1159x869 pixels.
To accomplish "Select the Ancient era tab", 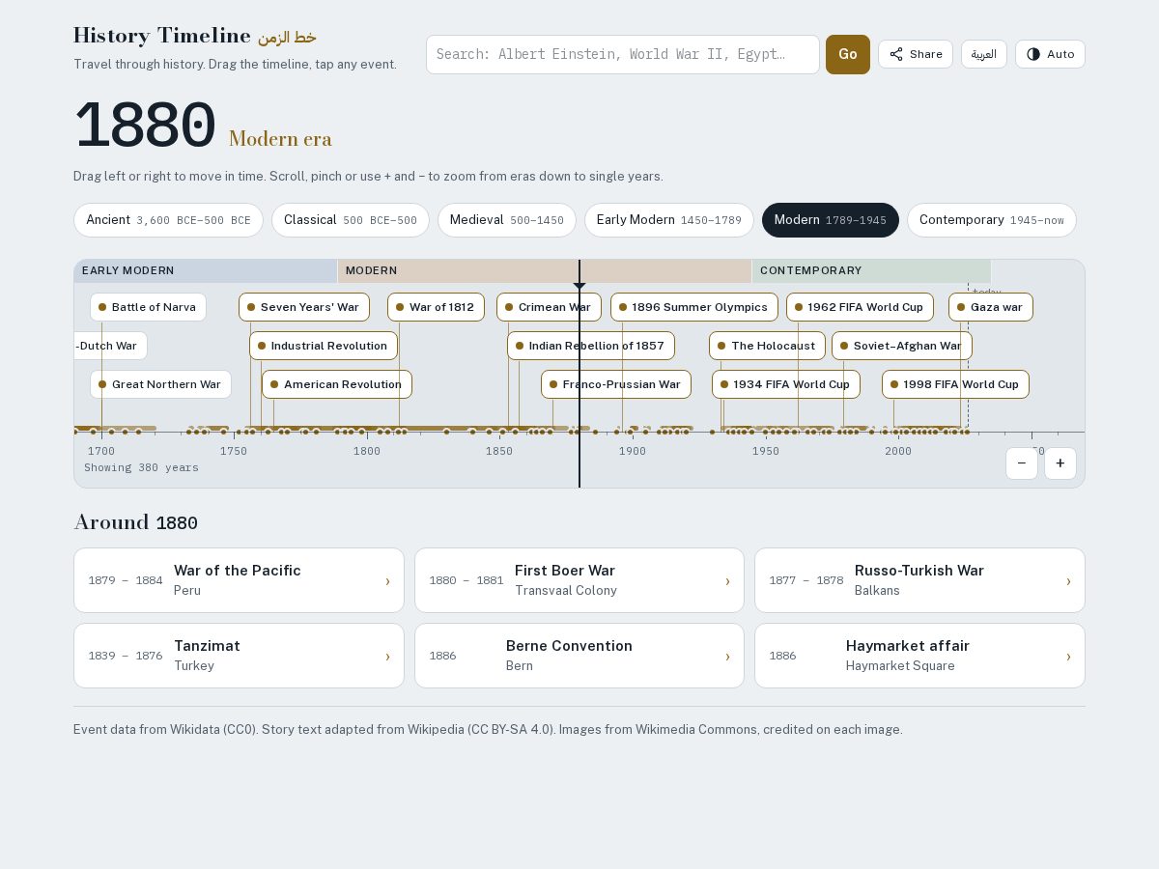I will tap(168, 220).
